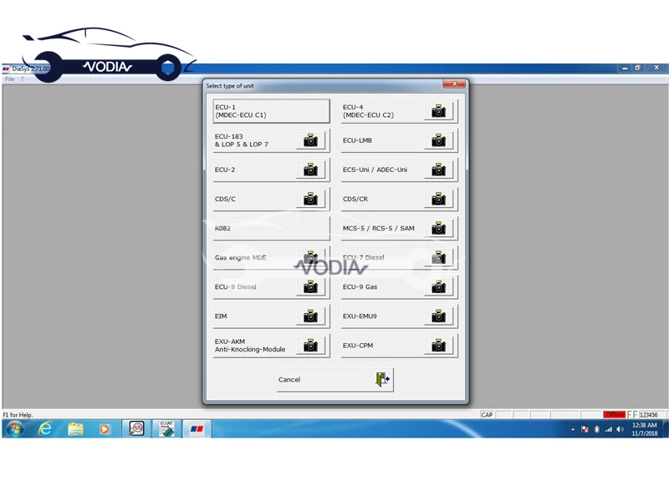The image size is (669, 501).
Task: Cancel the unit type selection
Action: tap(335, 380)
